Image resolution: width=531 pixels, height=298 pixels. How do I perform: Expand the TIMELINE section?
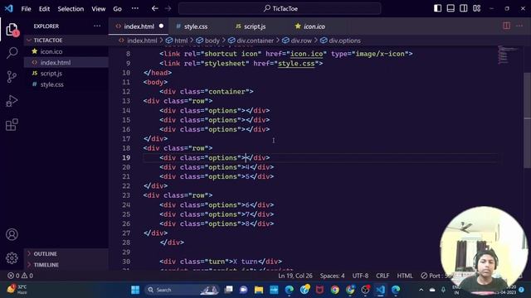66,265
